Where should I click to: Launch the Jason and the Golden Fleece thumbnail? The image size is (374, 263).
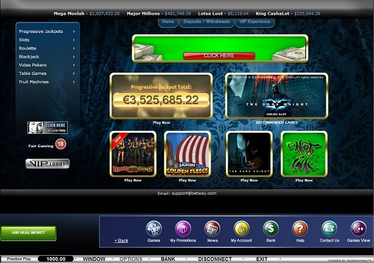tap(187, 154)
